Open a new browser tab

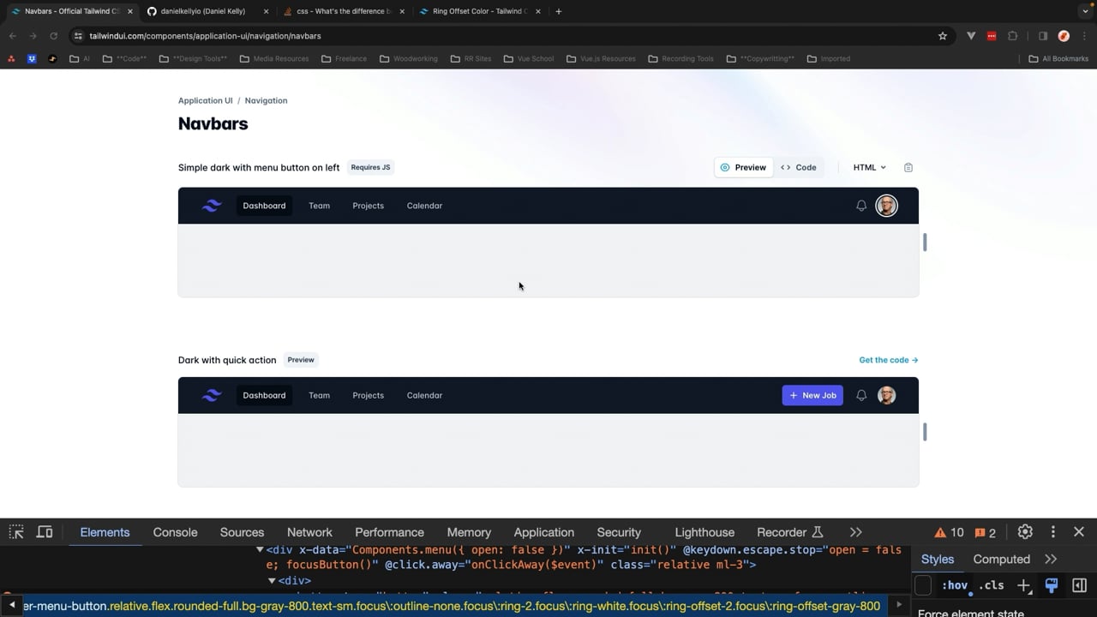[x=558, y=11]
